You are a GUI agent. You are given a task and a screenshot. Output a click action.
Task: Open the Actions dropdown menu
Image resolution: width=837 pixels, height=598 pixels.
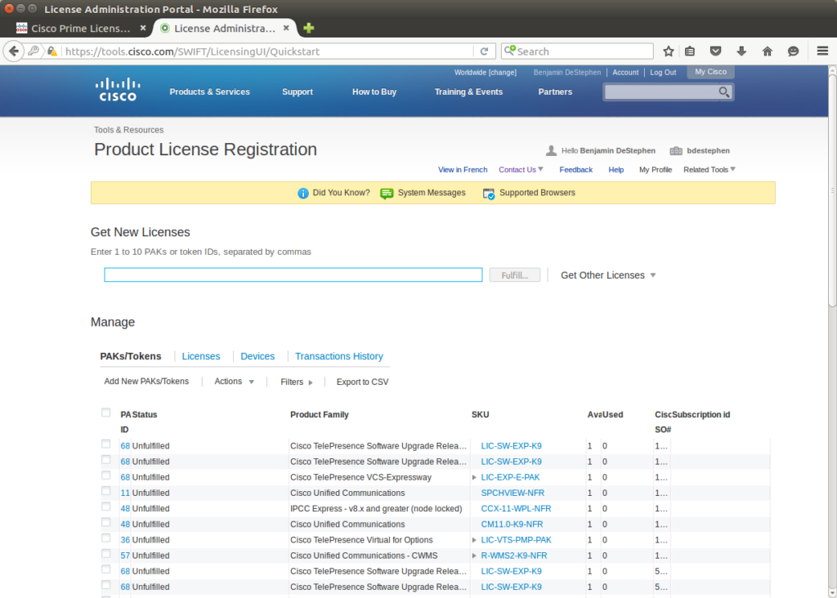coord(234,382)
